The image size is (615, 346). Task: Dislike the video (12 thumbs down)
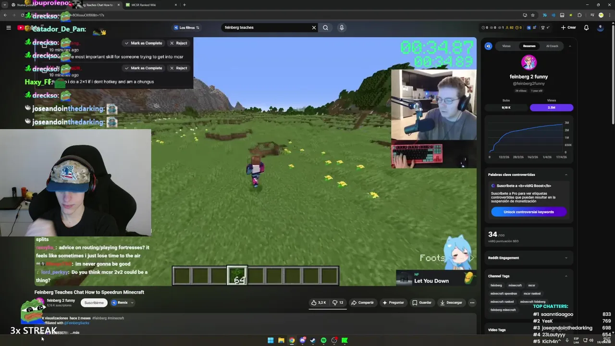click(338, 303)
